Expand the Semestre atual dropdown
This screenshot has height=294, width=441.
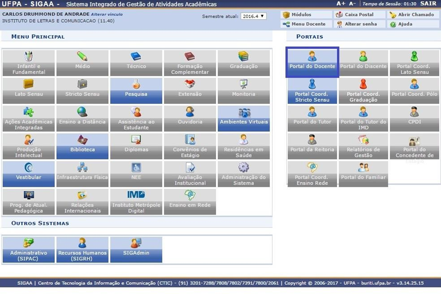point(253,16)
